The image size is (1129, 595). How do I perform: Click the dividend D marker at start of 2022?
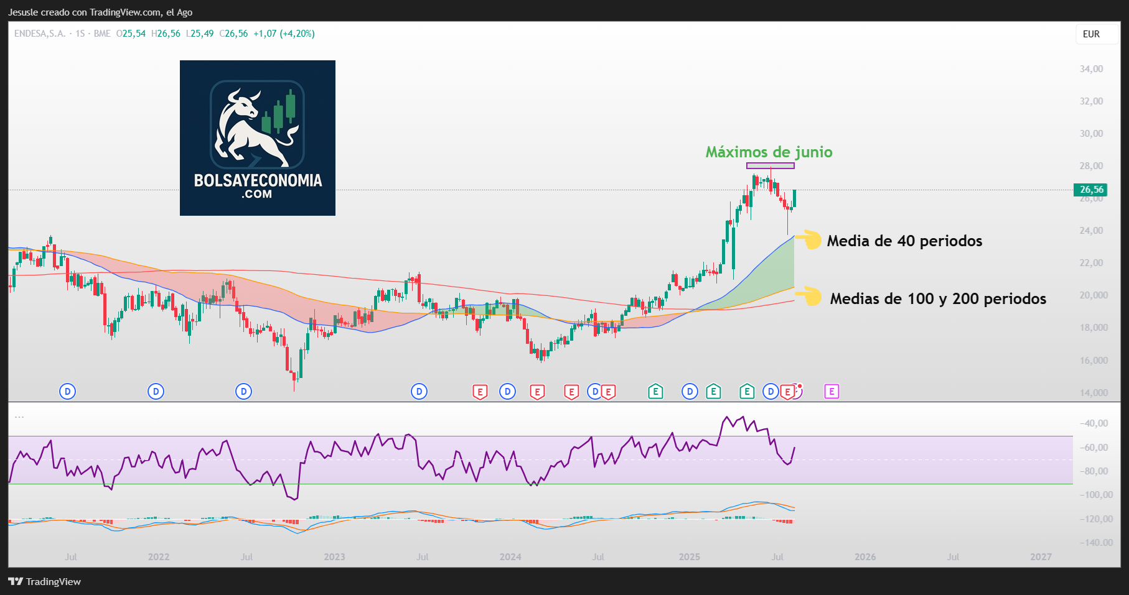pyautogui.click(x=156, y=392)
